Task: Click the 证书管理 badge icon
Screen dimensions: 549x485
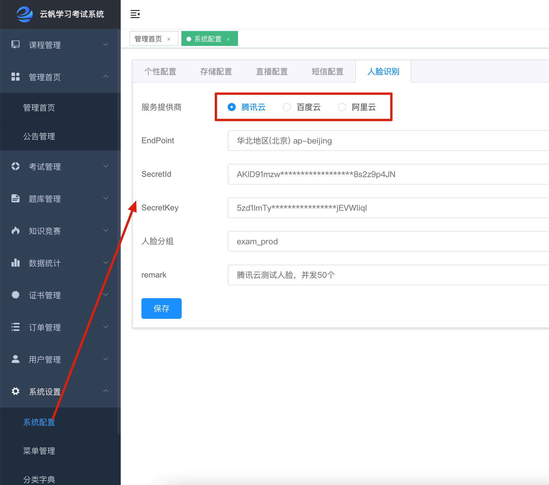Action: [x=16, y=295]
